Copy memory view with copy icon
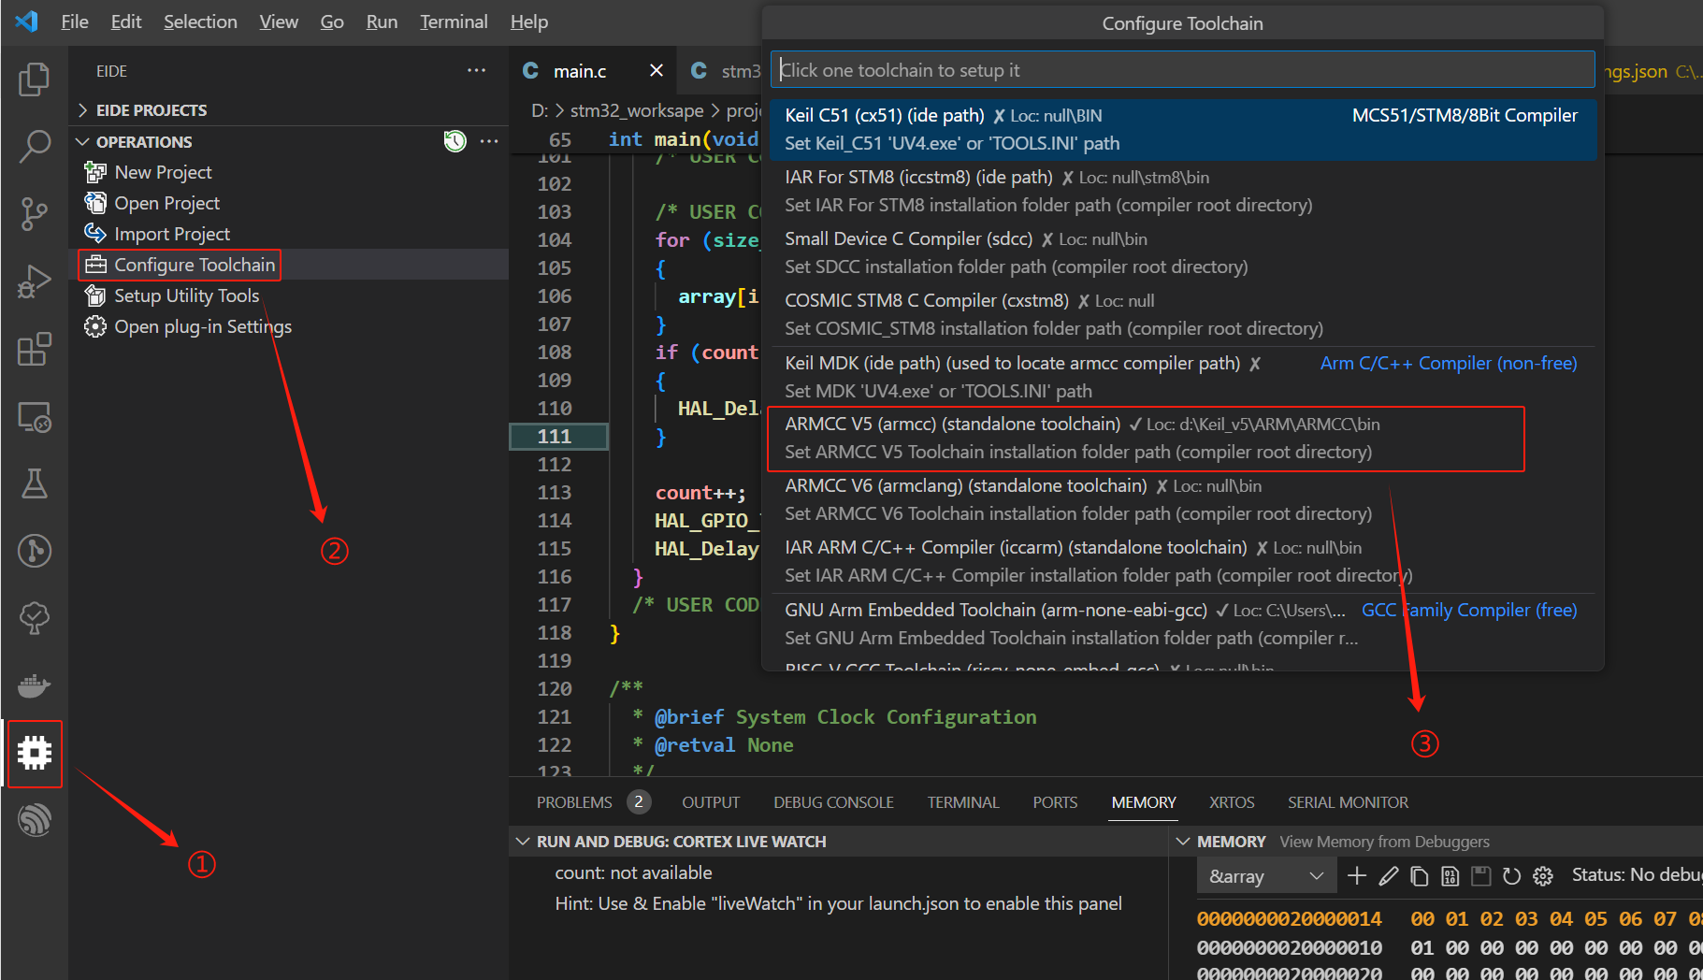This screenshot has height=980, width=1703. [1420, 875]
